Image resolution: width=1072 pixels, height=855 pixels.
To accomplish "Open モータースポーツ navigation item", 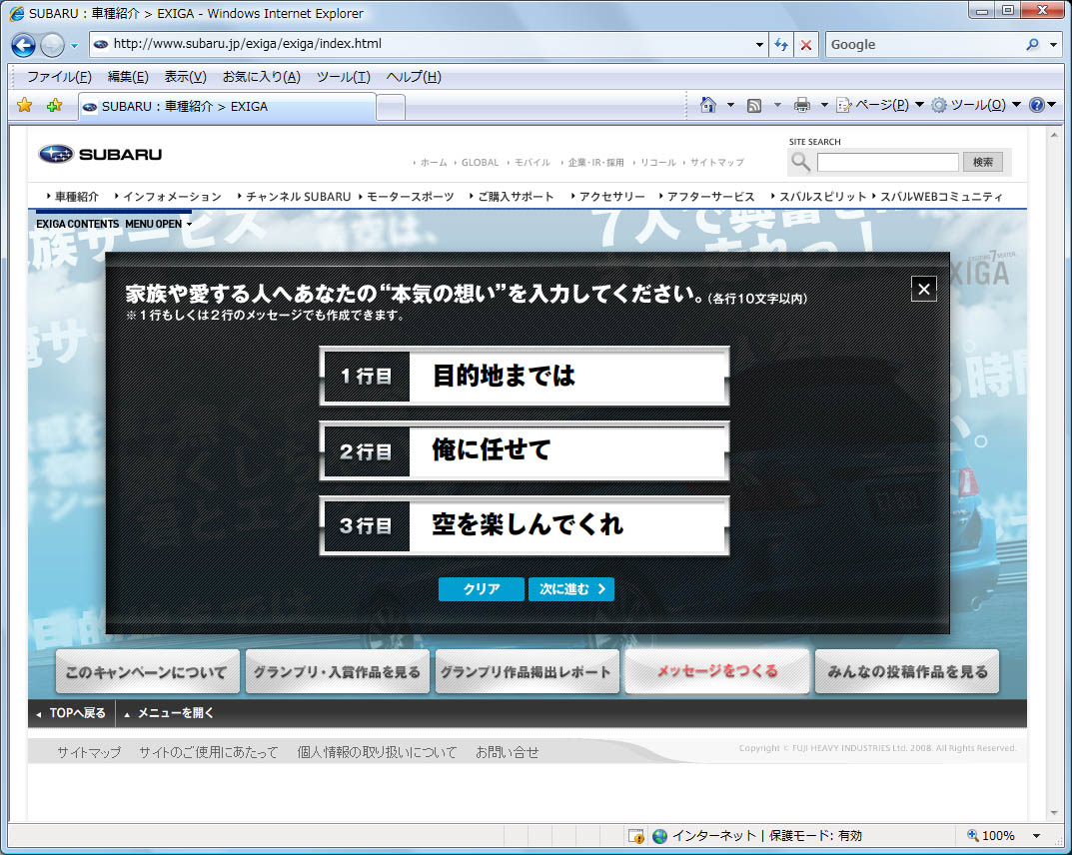I will point(411,197).
